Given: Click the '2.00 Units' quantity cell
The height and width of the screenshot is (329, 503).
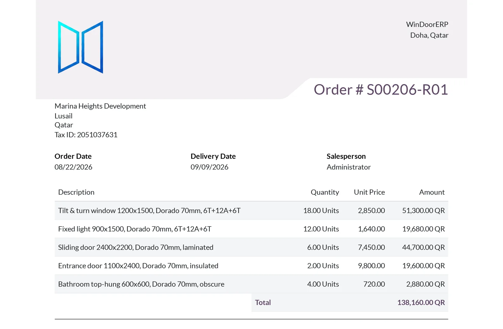Looking at the screenshot, I should click(323, 266).
